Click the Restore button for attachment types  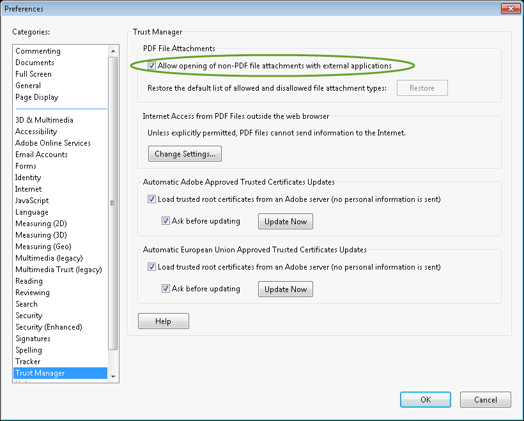tap(422, 88)
